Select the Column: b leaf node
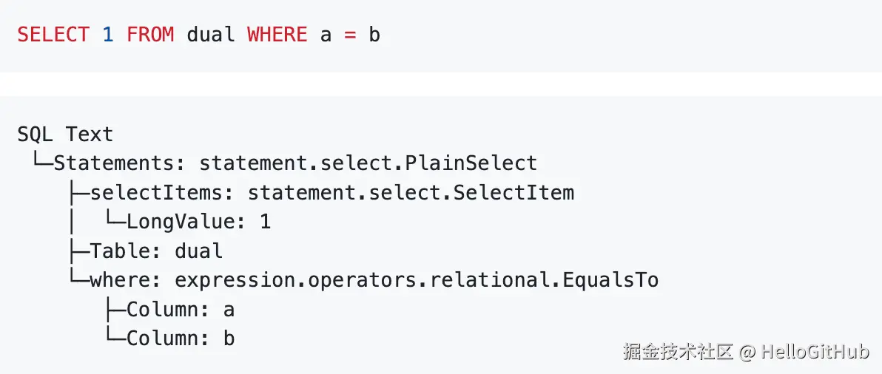This screenshot has height=374, width=882. point(181,339)
